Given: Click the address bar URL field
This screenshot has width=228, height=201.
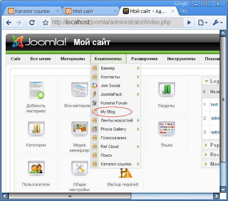Looking at the screenshot, I should point(117,22).
